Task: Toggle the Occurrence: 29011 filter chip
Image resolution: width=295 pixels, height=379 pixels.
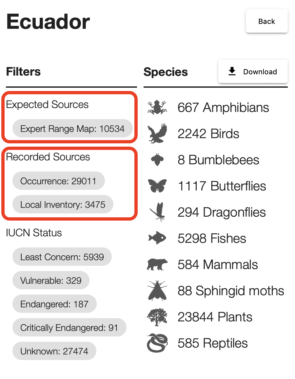Action: pos(59,181)
